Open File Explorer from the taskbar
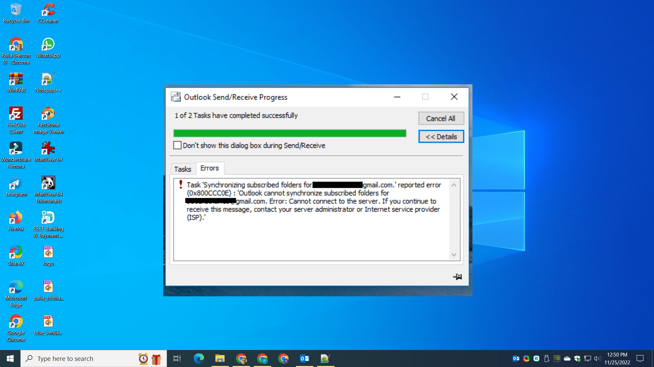Image resolution: width=654 pixels, height=367 pixels. pos(220,359)
